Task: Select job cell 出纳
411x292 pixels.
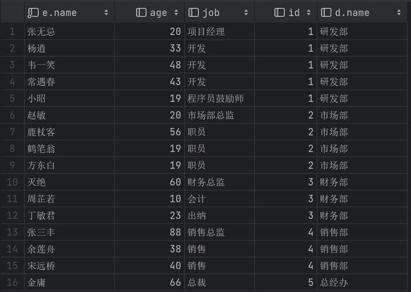Action: (x=197, y=216)
